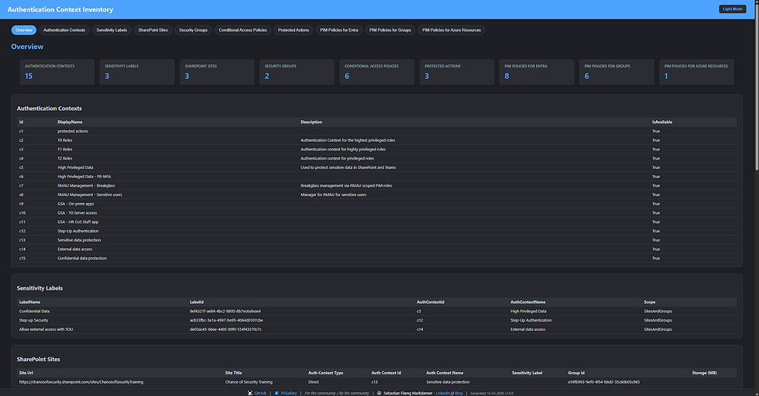Image resolution: width=759 pixels, height=396 pixels.
Task: Click 'Confidential data protection' cell
Action: [x=82, y=259]
